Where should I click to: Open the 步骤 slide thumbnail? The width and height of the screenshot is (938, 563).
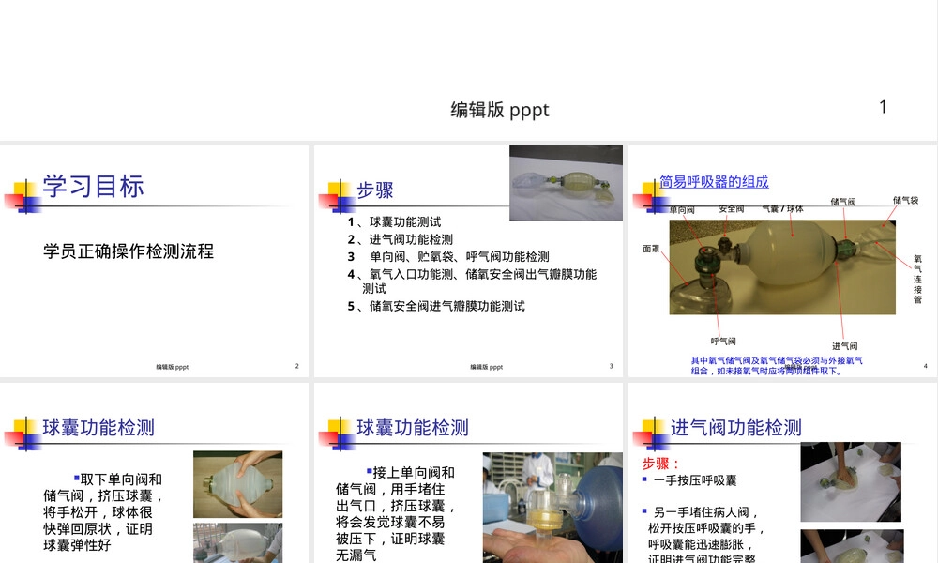pos(468,261)
